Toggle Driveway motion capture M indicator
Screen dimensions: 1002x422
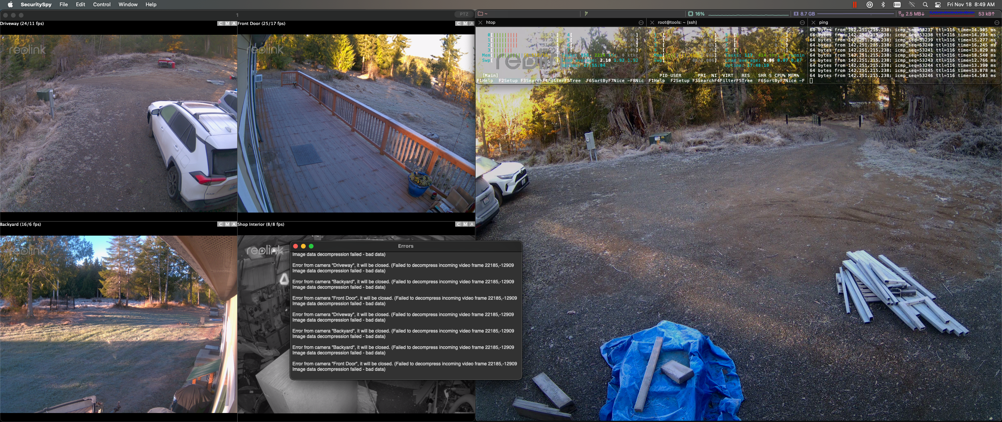pyautogui.click(x=227, y=23)
